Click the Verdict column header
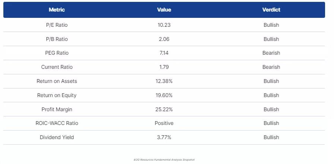The image size is (334, 164). pyautogui.click(x=271, y=10)
